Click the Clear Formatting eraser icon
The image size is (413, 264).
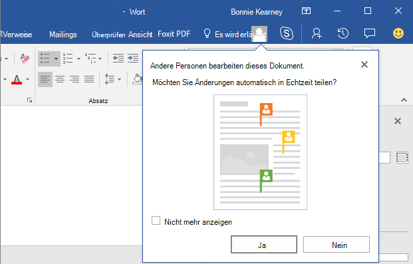pos(25,59)
